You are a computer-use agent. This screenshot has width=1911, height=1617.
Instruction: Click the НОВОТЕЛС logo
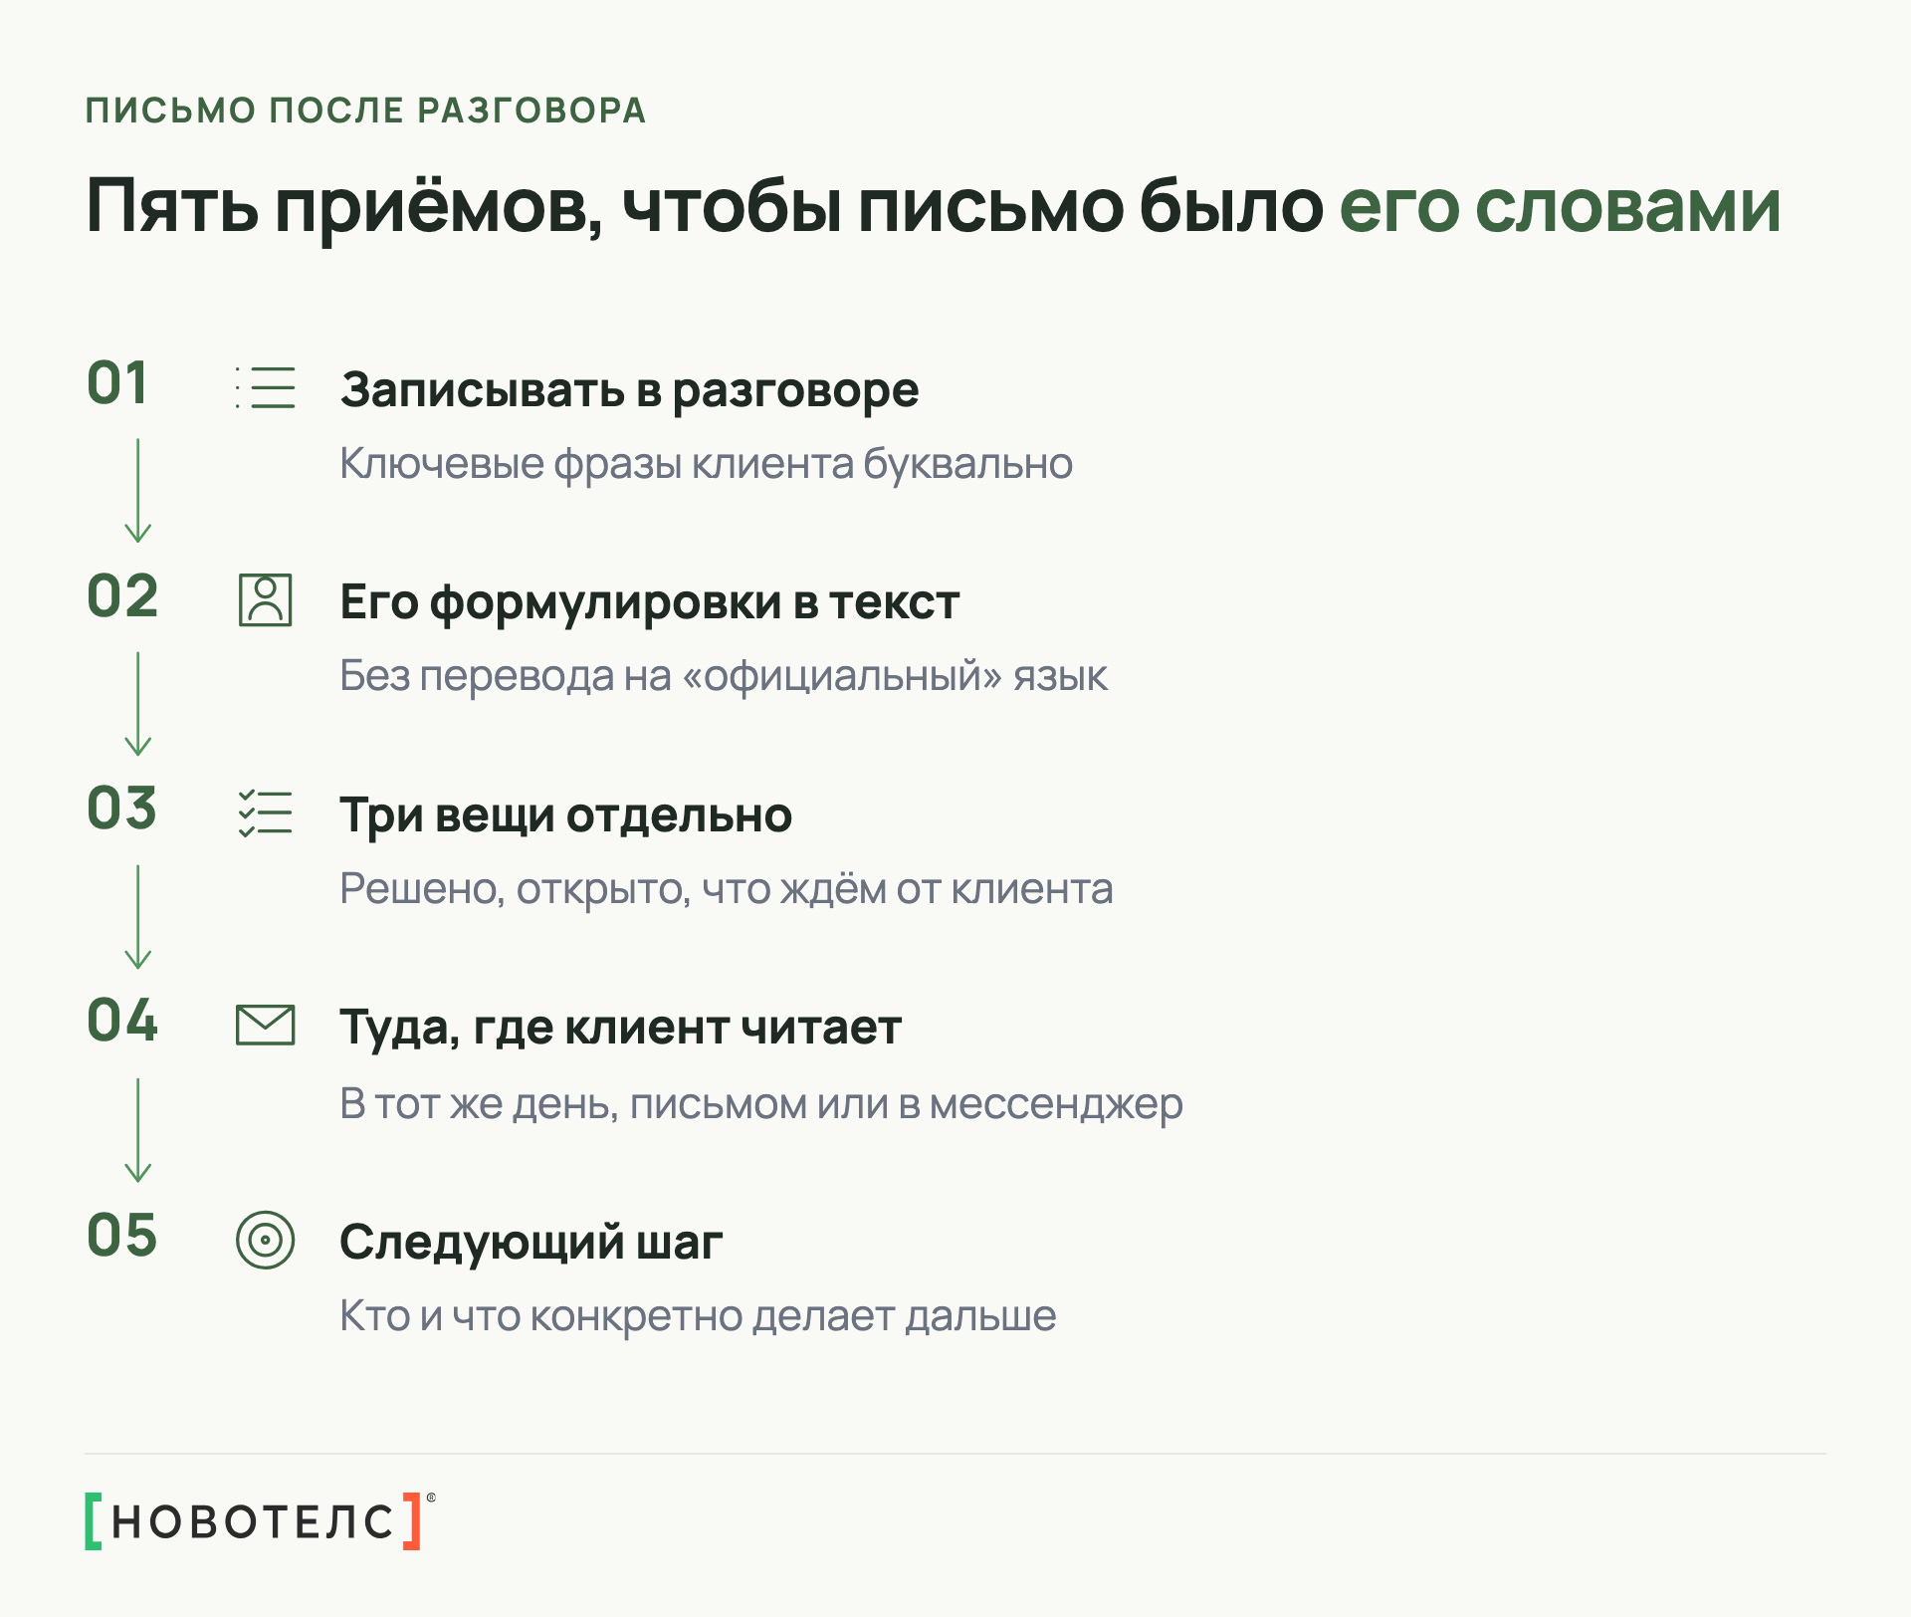click(260, 1520)
